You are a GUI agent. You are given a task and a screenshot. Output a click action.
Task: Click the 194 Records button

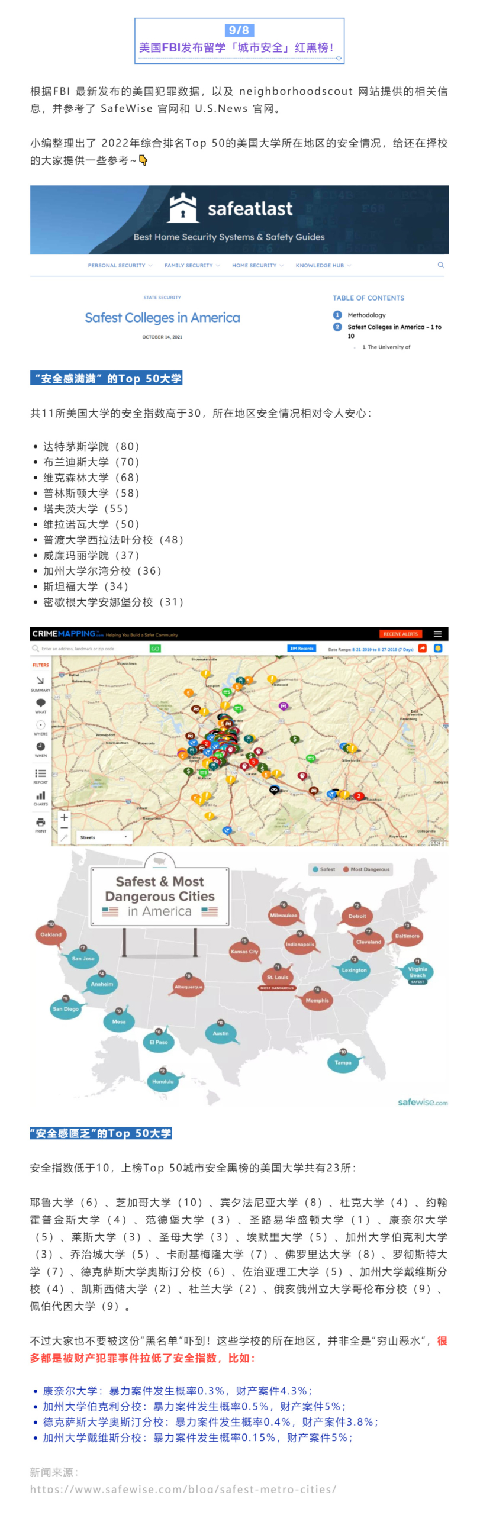point(301,648)
